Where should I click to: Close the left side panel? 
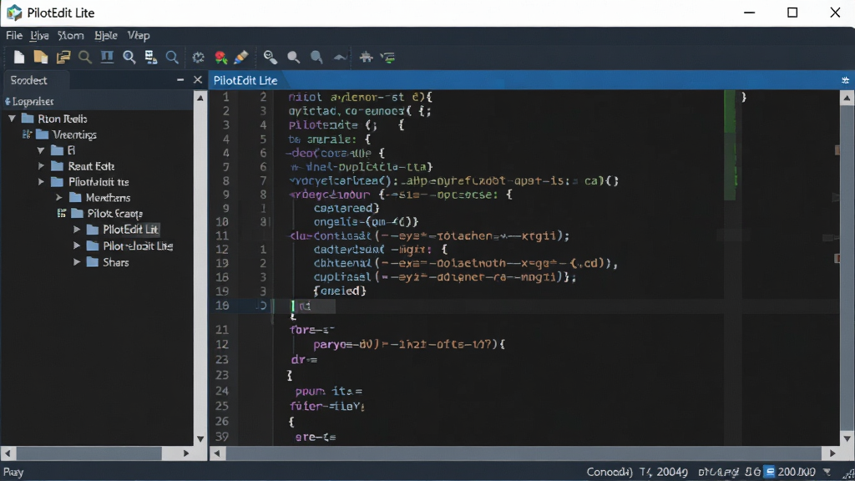(x=198, y=80)
